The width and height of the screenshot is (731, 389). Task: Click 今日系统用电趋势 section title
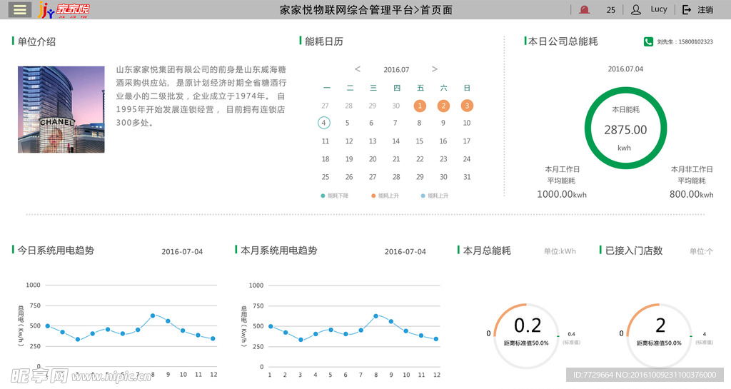tap(56, 250)
